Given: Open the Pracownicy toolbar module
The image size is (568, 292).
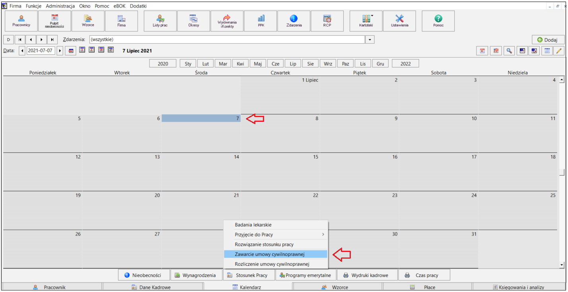Looking at the screenshot, I should coord(21,21).
